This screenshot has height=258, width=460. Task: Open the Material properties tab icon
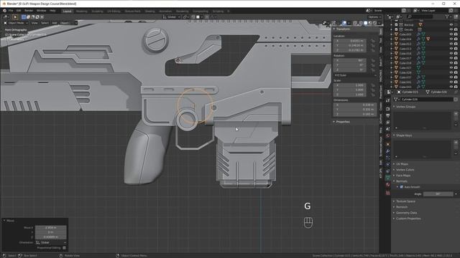(x=388, y=185)
